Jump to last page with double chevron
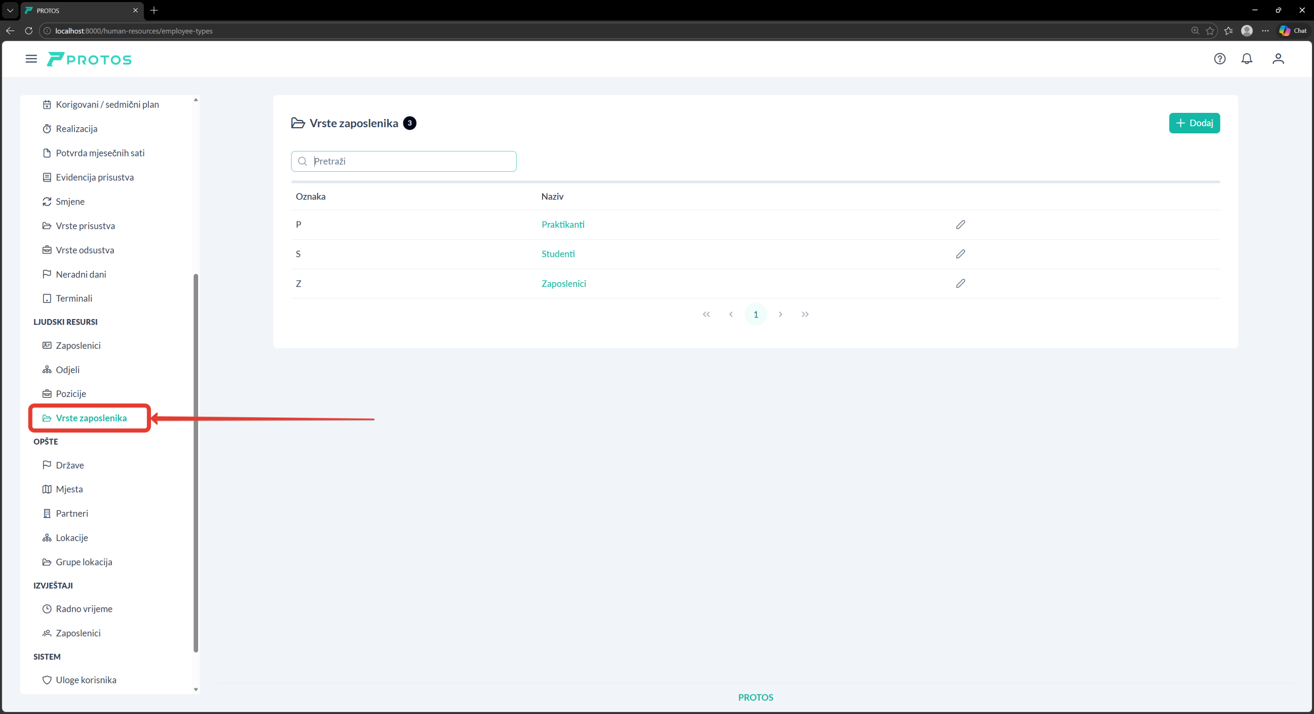 coord(805,314)
